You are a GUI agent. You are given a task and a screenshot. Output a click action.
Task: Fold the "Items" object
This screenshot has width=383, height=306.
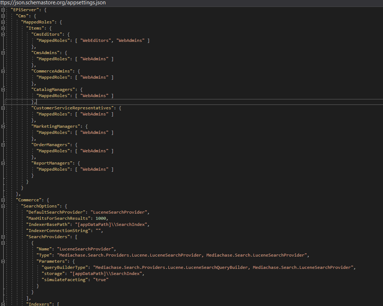coord(3,29)
